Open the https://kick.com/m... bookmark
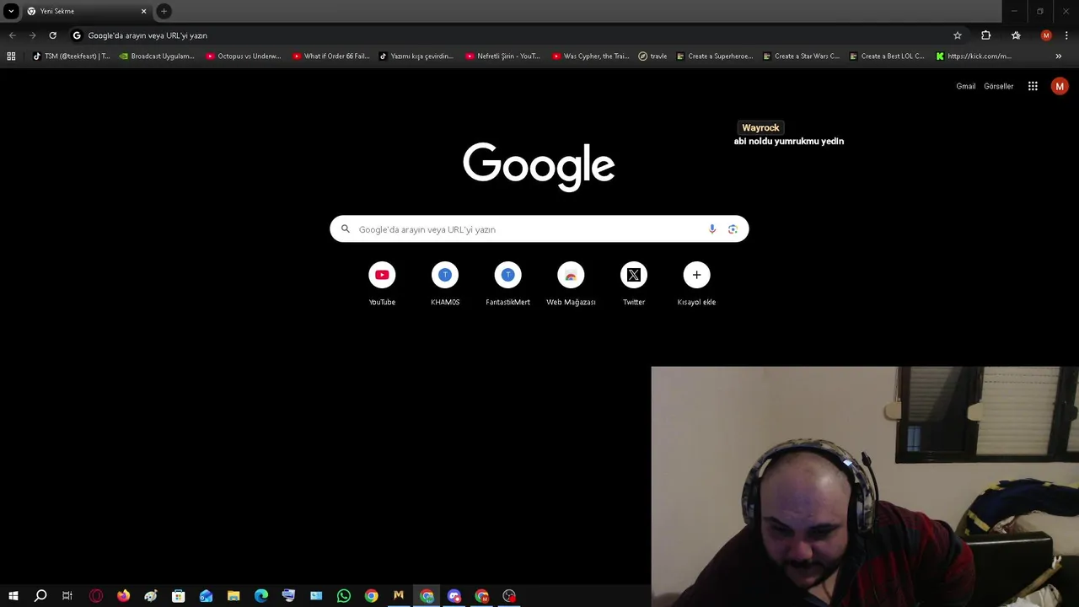 pyautogui.click(x=974, y=56)
